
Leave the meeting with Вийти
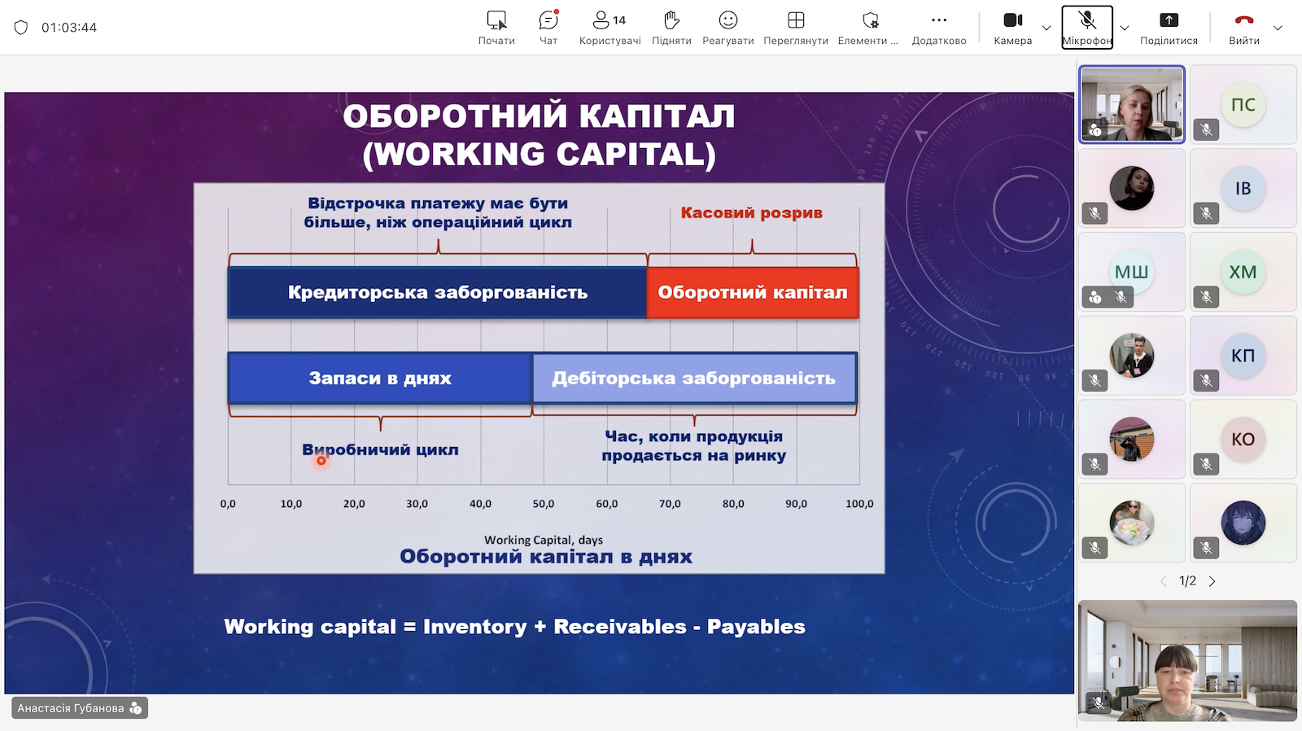[x=1243, y=27]
